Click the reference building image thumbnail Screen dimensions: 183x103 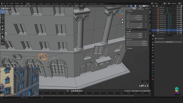19,82
